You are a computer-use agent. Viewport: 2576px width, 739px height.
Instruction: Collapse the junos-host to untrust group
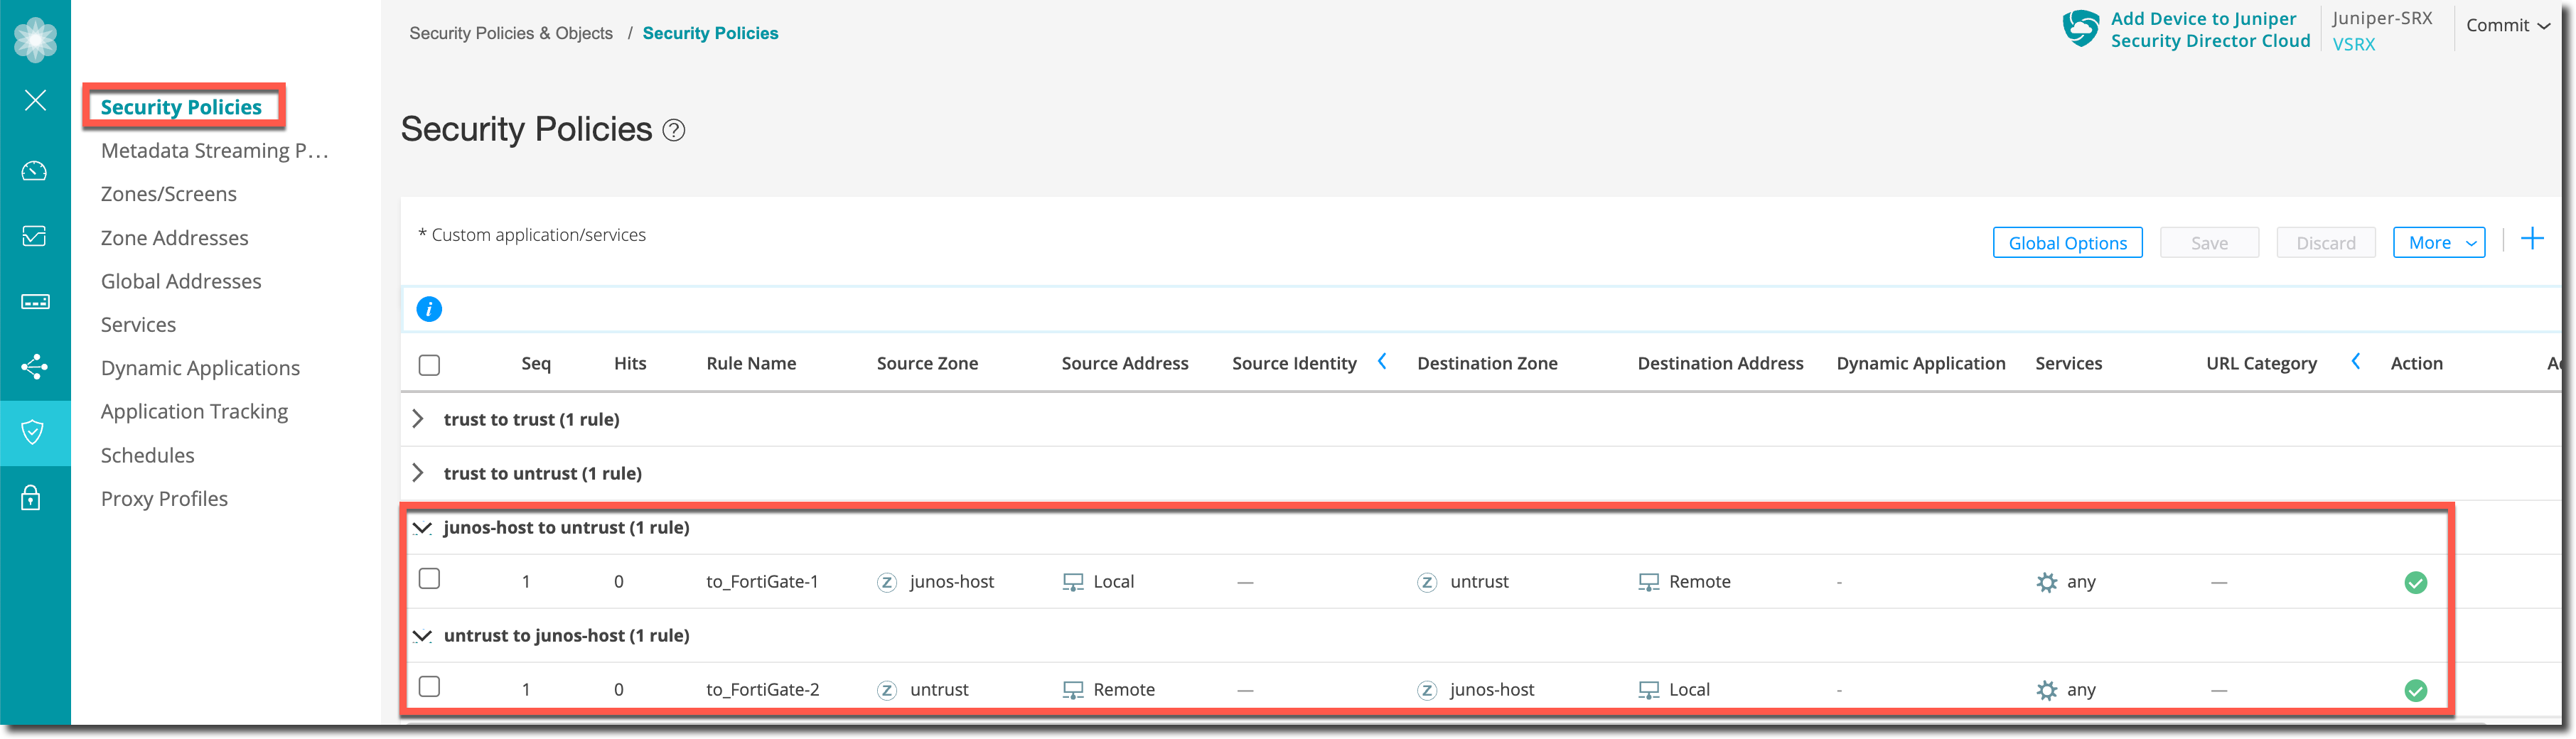tap(422, 528)
